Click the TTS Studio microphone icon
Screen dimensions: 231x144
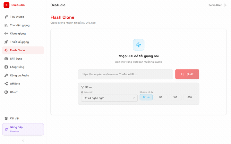[x=6, y=17]
